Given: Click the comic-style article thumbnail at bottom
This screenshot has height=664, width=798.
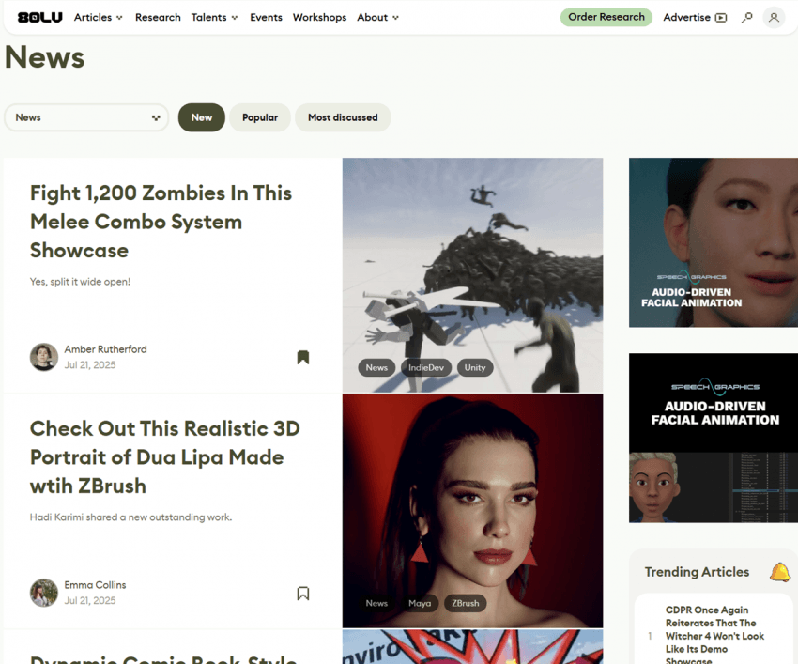Looking at the screenshot, I should tap(472, 647).
